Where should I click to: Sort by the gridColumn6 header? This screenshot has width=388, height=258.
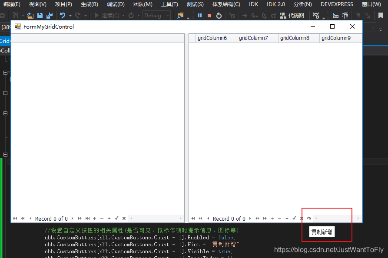pyautogui.click(x=216, y=38)
